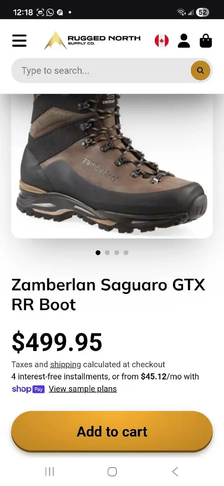Image resolution: width=224 pixels, height=486 pixels.
Task: Open View sample plans link
Action: [83, 389]
